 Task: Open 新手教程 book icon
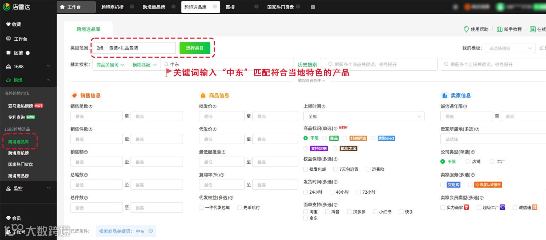point(499,29)
